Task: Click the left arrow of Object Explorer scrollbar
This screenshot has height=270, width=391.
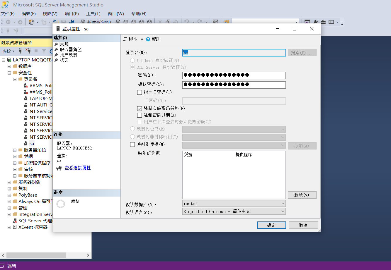Action: click(x=3, y=255)
